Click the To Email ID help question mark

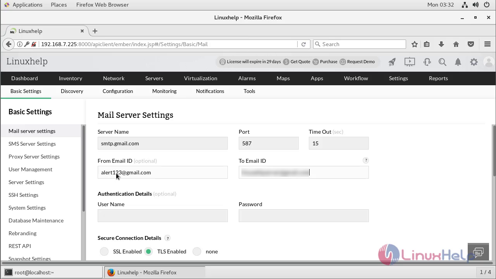pyautogui.click(x=365, y=160)
